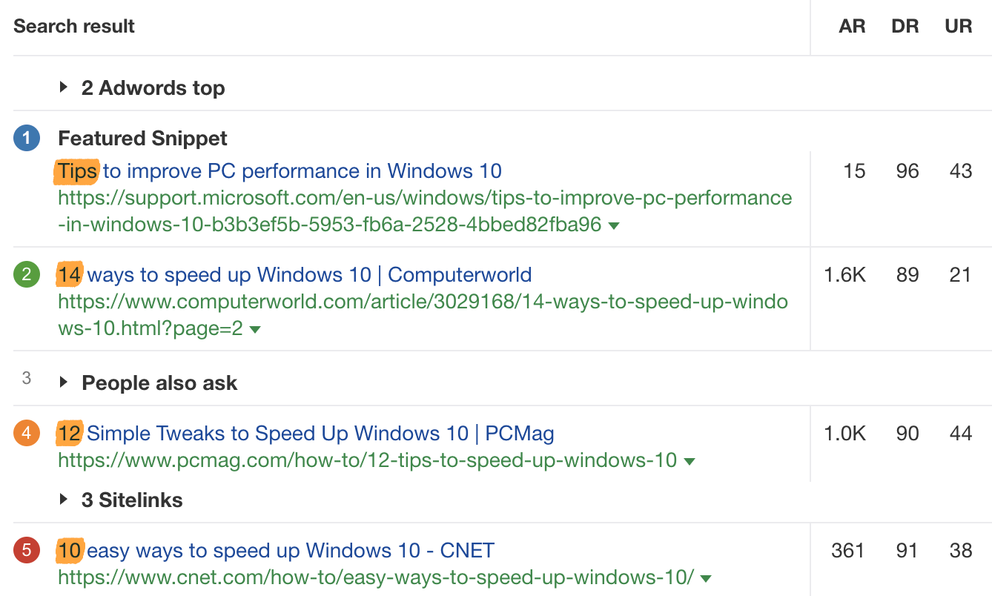Open dropdown arrow after cnet.com URL
Screen dimensions: 992x596
(706, 578)
